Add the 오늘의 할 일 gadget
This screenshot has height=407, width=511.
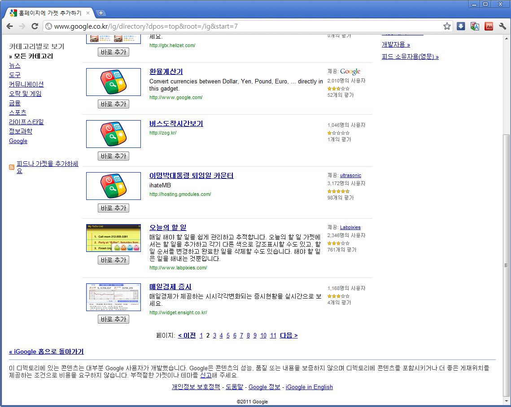114,260
